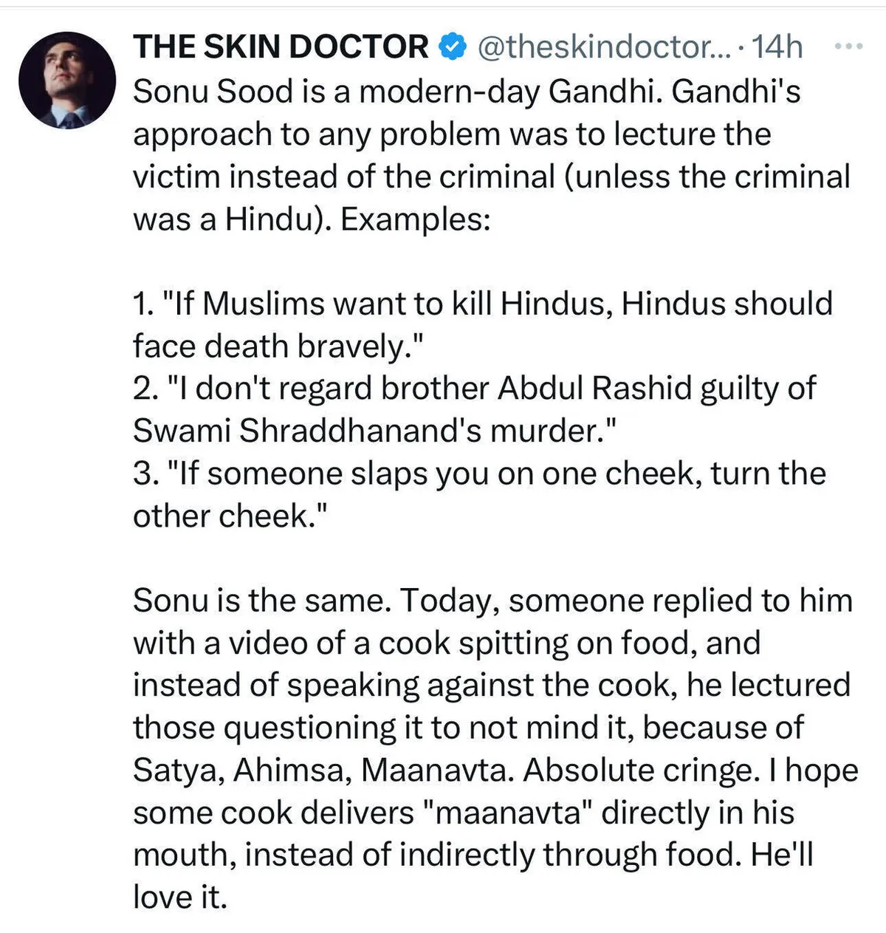Click the closing words "love it."
The image size is (886, 933).
(x=179, y=898)
